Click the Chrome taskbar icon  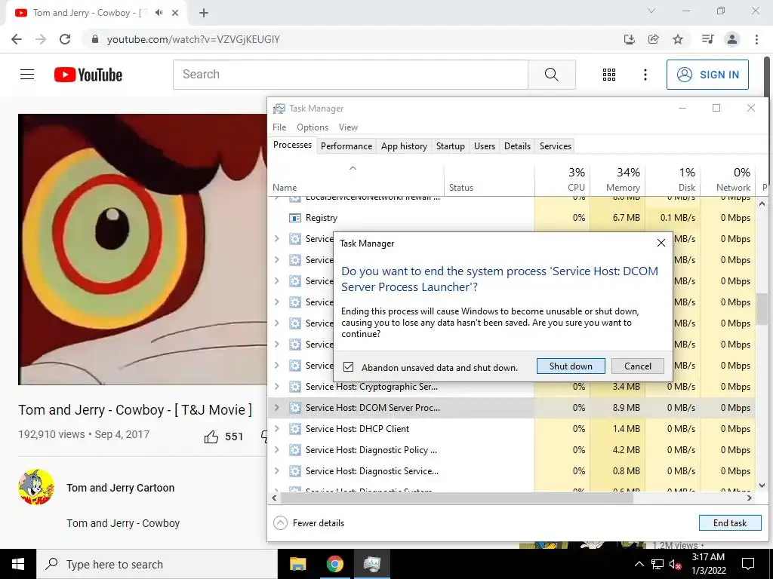[x=334, y=564]
